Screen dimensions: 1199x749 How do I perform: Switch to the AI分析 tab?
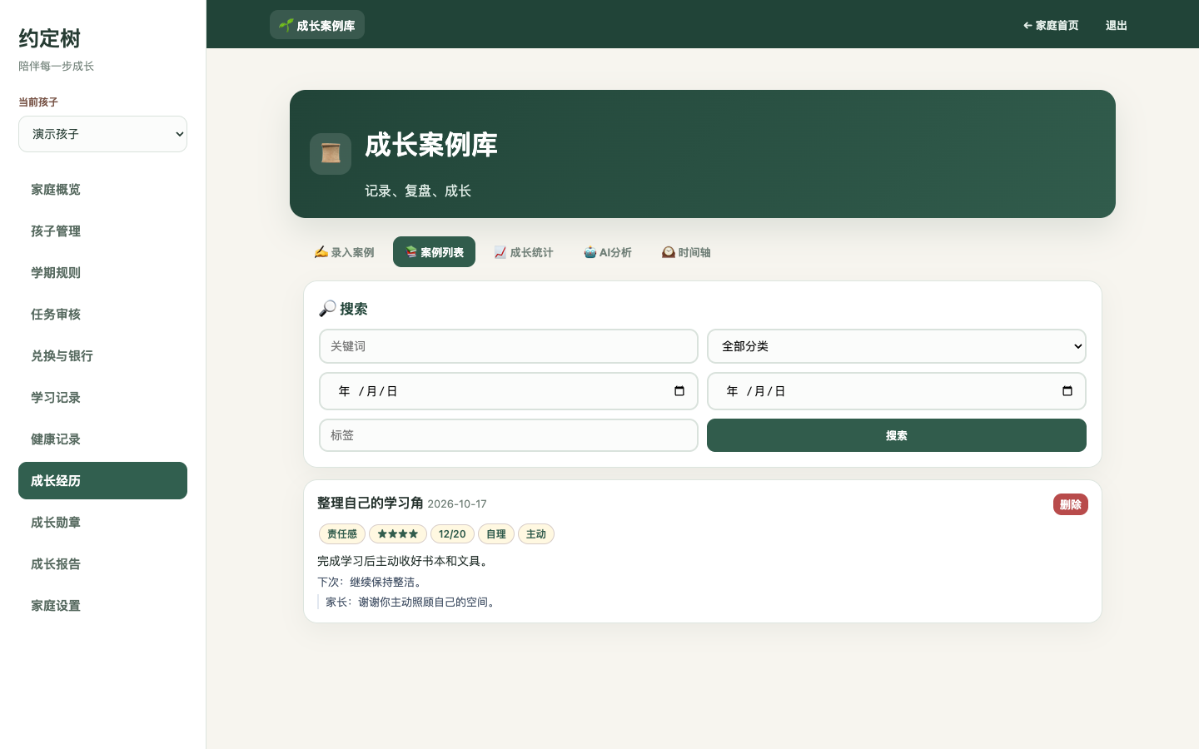click(x=608, y=252)
